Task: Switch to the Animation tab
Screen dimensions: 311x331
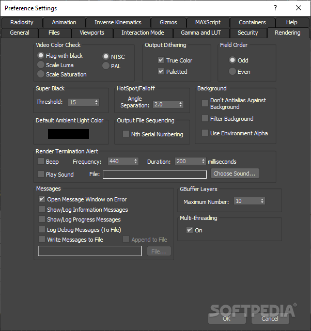Action: click(64, 22)
